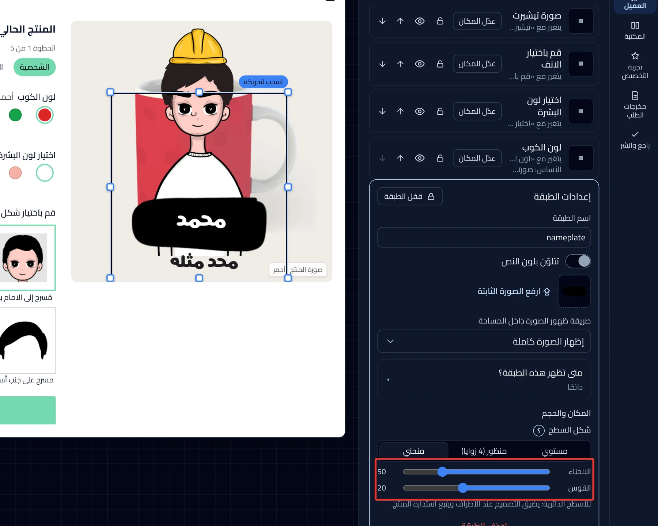Select the مستوي surface shape tab
Viewport: 658px width, 526px height.
(x=554, y=451)
